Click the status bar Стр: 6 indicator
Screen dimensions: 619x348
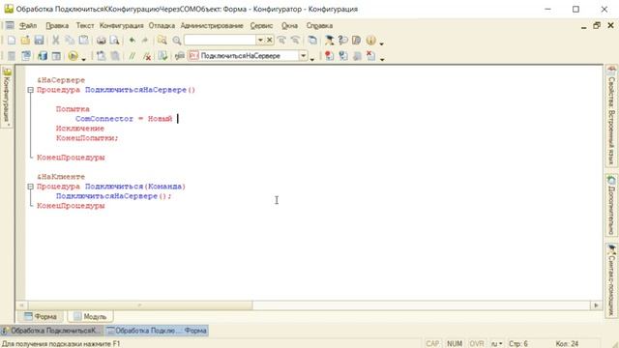tap(518, 344)
